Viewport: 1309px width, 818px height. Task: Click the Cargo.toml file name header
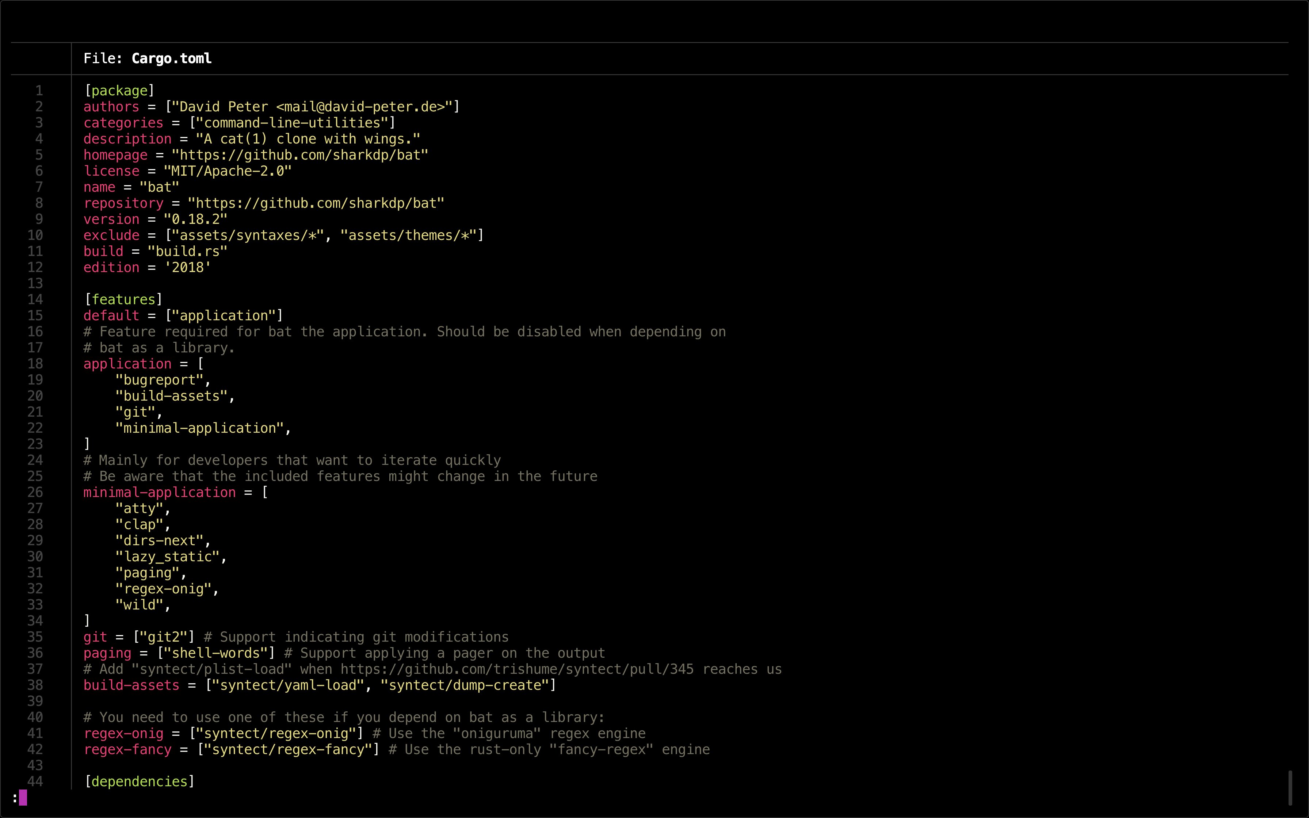coord(171,58)
